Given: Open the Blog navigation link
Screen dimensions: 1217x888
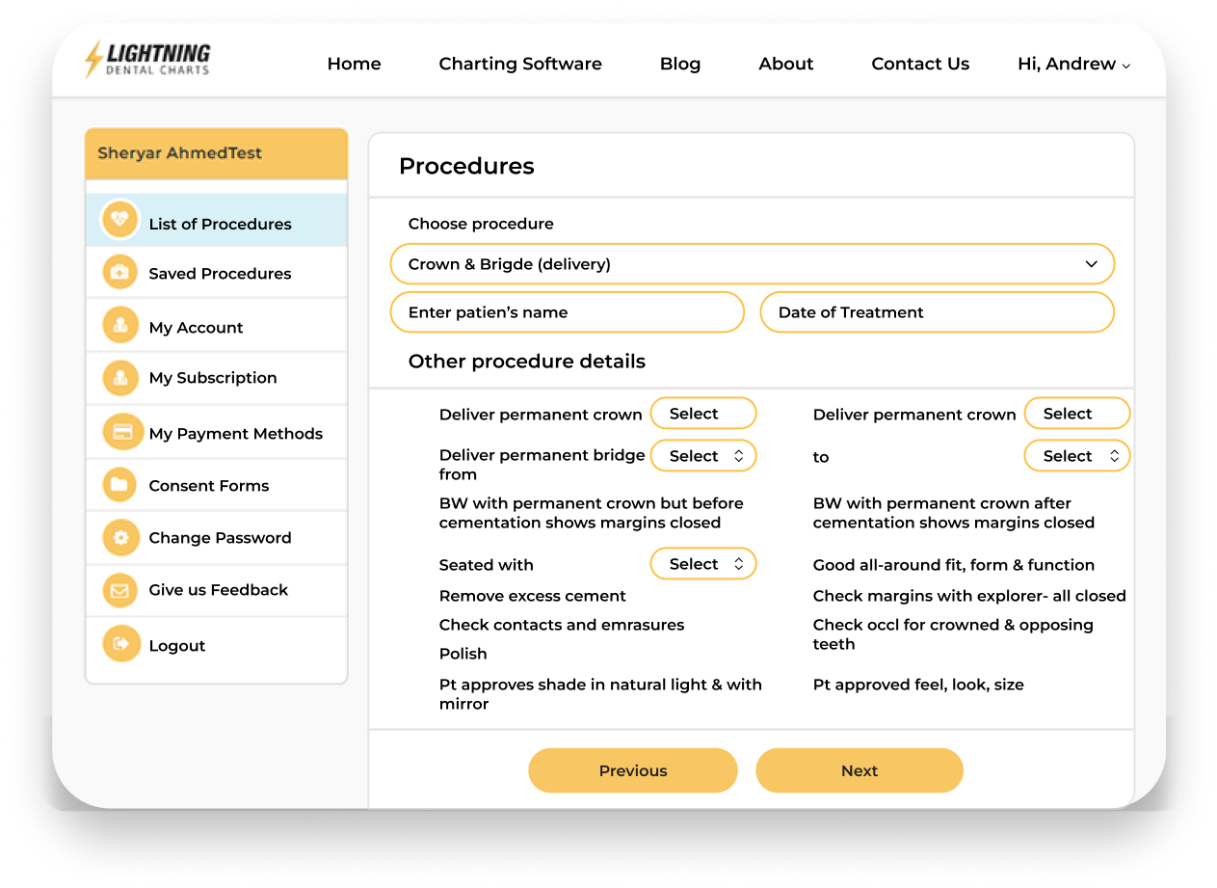Looking at the screenshot, I should point(679,64).
